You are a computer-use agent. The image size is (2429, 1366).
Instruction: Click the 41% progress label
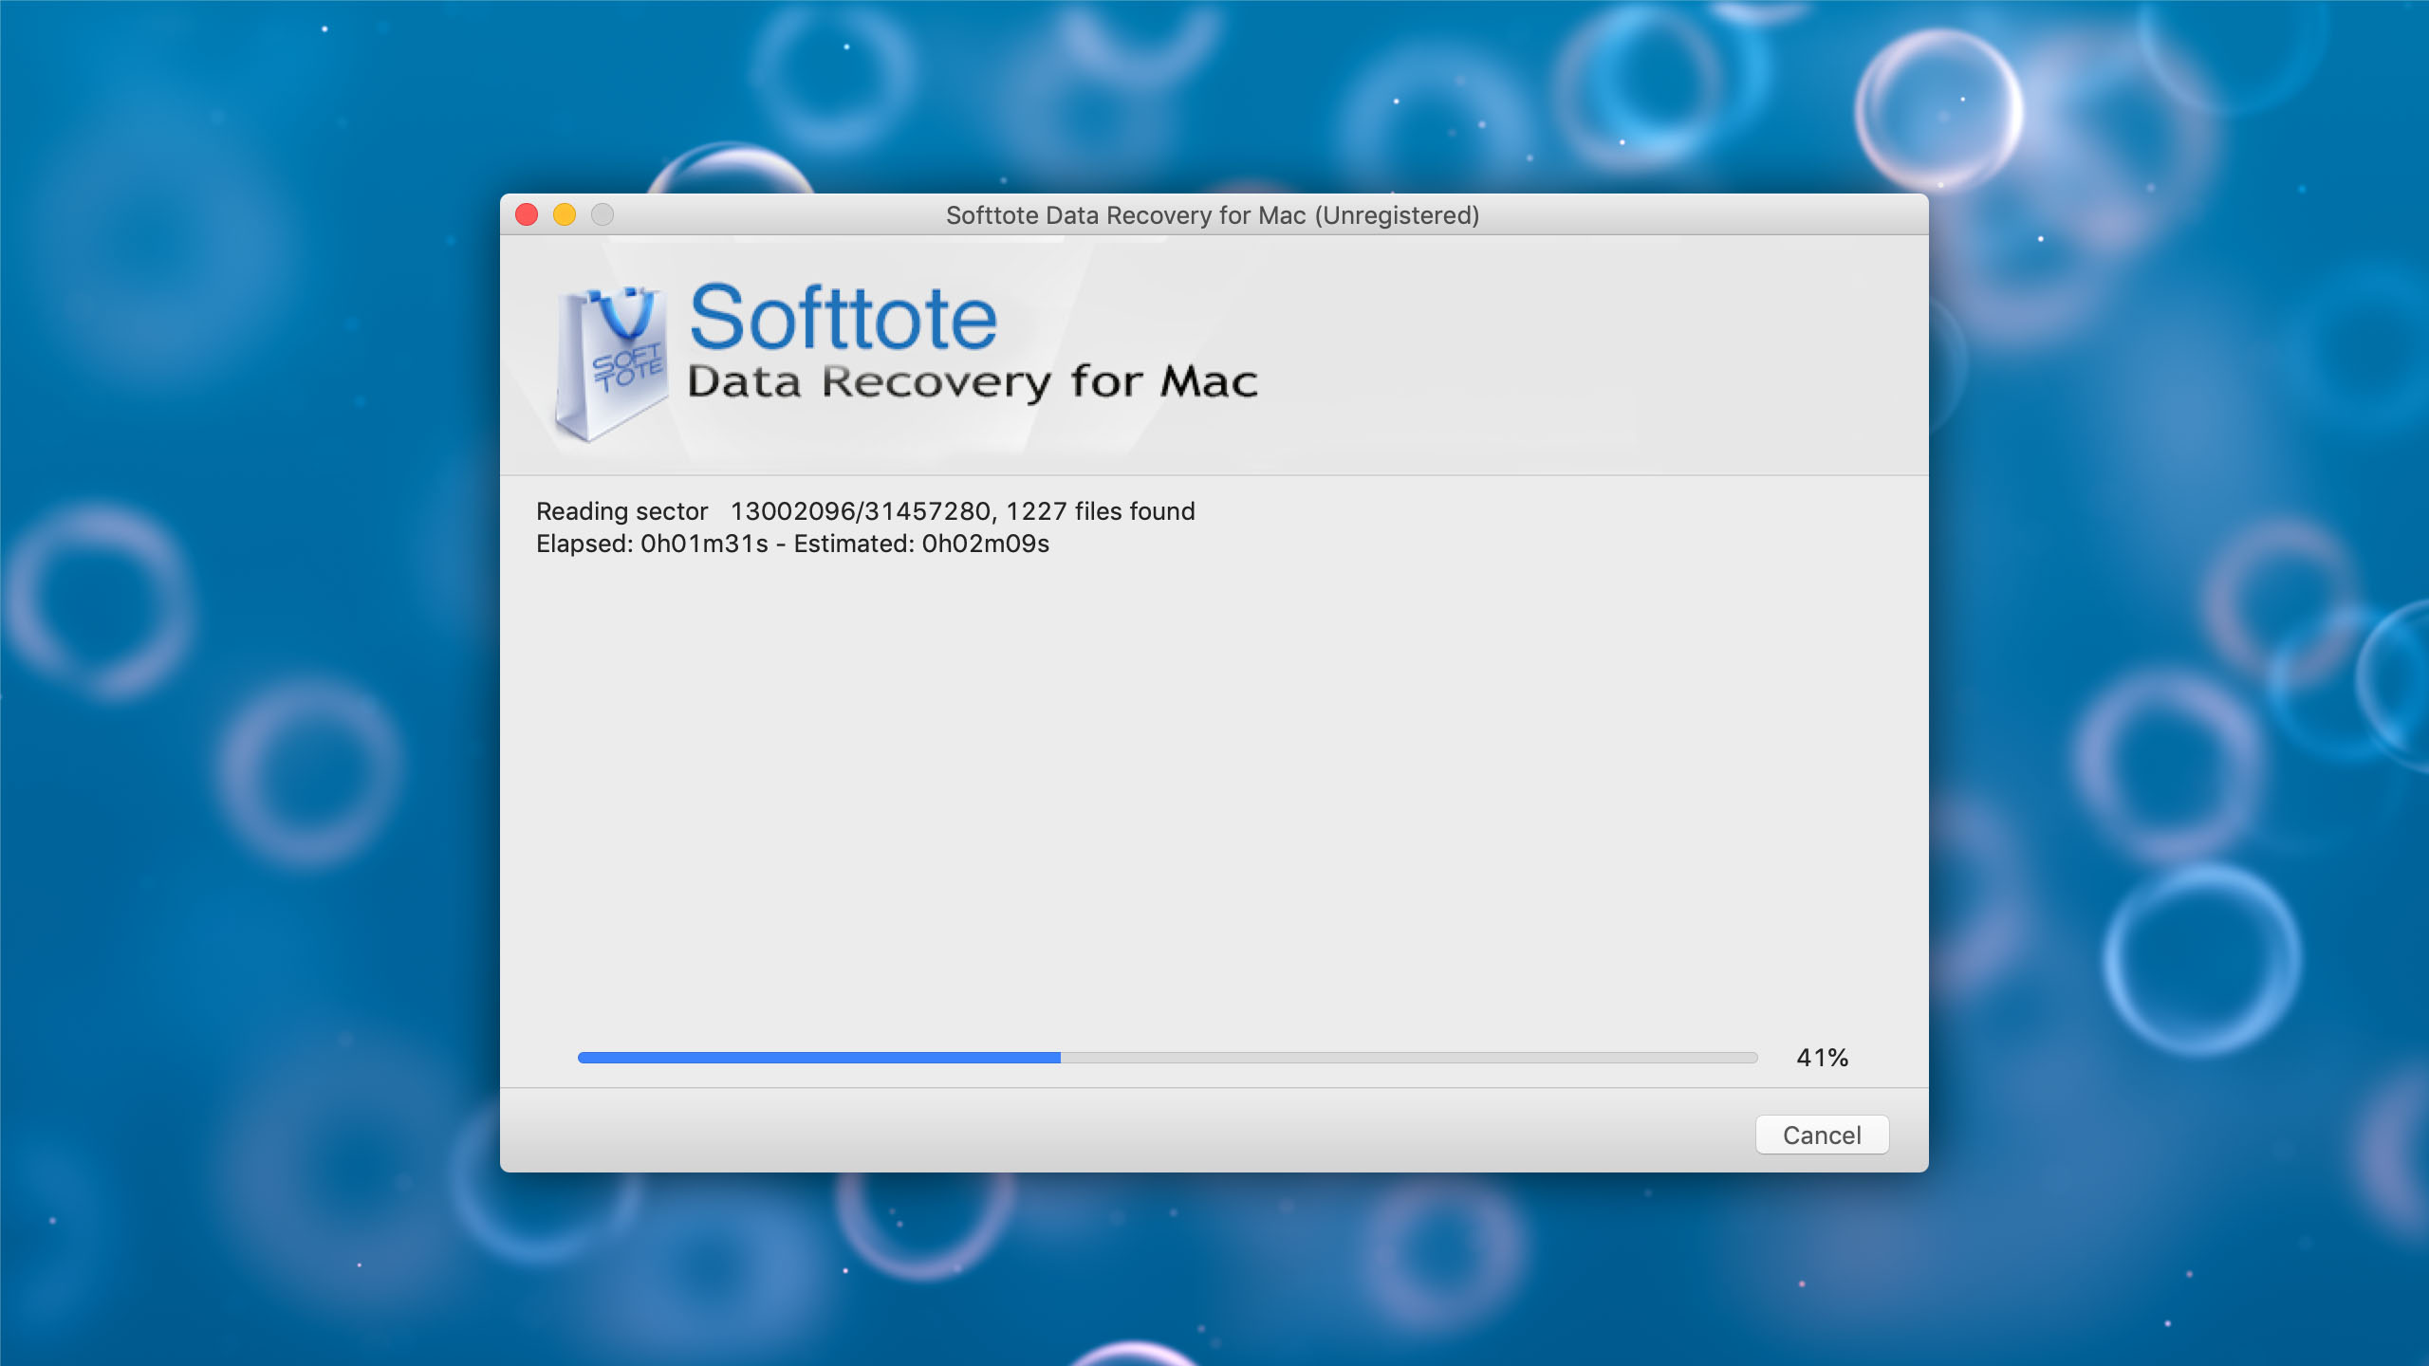coord(1822,1058)
